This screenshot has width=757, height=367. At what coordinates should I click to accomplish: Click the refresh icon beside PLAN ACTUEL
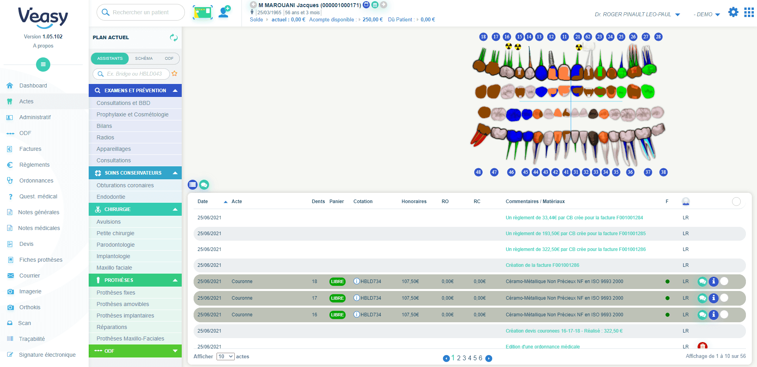173,38
